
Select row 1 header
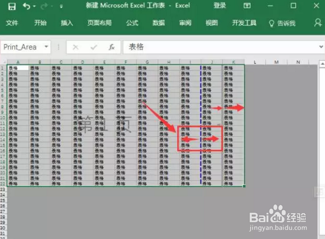pos(3,68)
